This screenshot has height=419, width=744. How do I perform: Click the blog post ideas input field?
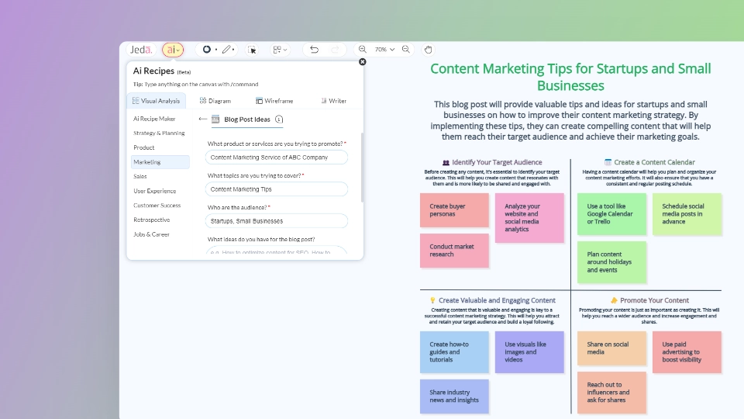pos(276,250)
